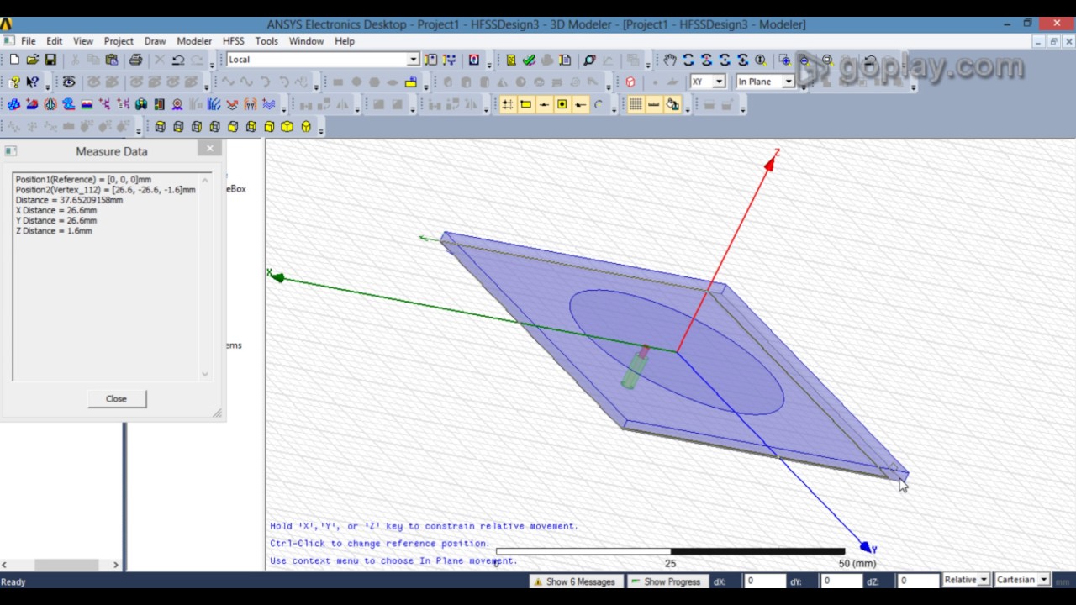Open the File menu
Image resolution: width=1076 pixels, height=605 pixels.
click(x=28, y=40)
